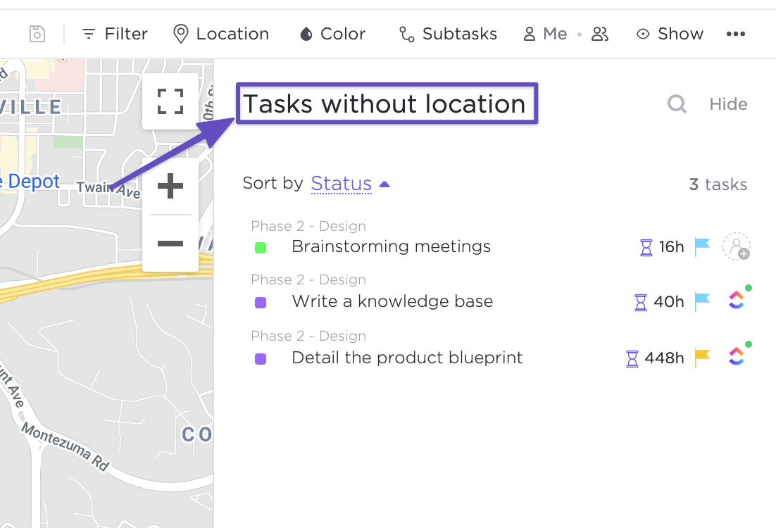Zoom out on the map
The height and width of the screenshot is (528, 776).
[x=170, y=244]
